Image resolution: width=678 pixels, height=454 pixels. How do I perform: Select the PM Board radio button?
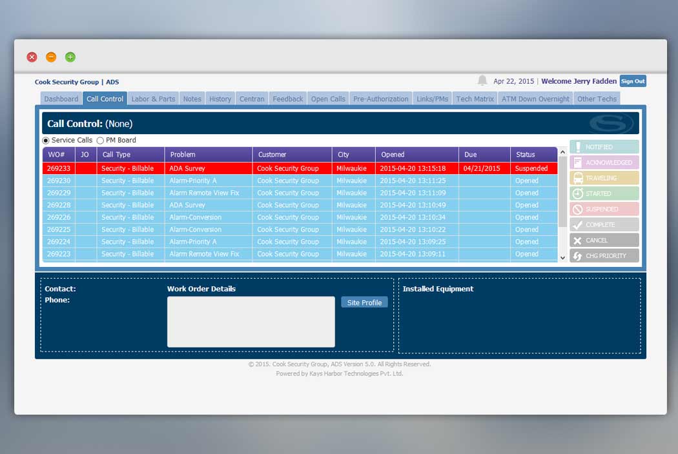(100, 141)
